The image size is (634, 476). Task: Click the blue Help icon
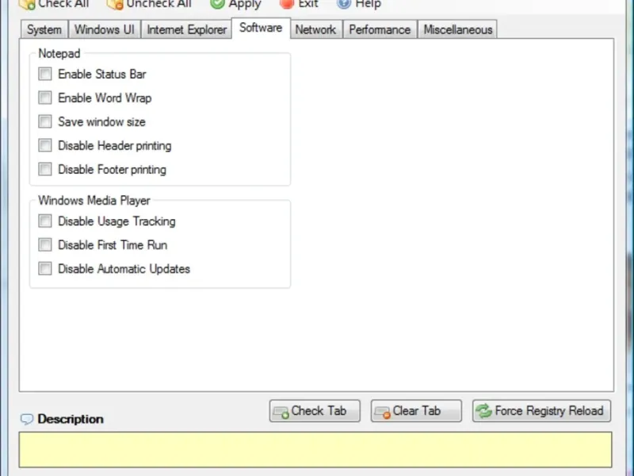(x=344, y=4)
